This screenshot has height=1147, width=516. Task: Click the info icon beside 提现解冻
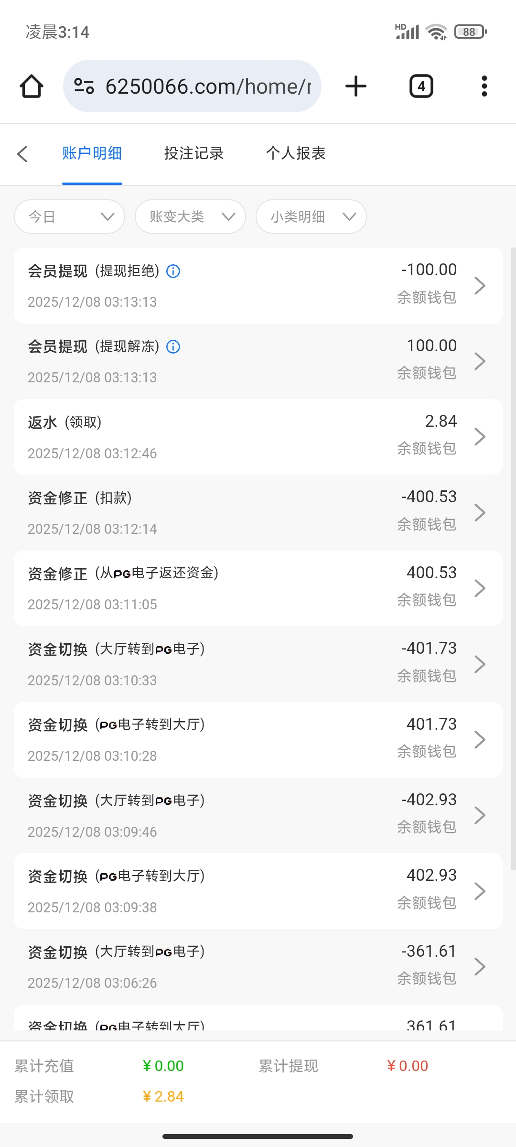click(173, 347)
